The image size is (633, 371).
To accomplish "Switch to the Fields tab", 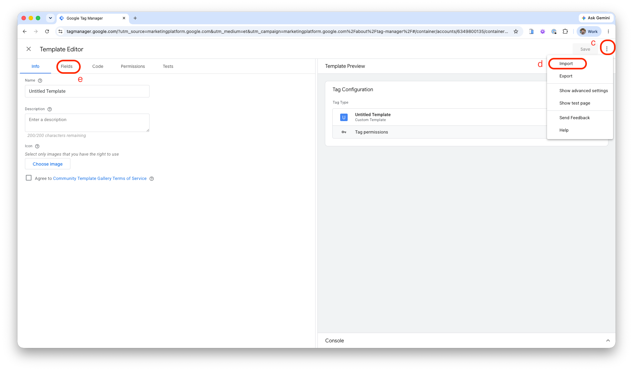I will click(67, 66).
